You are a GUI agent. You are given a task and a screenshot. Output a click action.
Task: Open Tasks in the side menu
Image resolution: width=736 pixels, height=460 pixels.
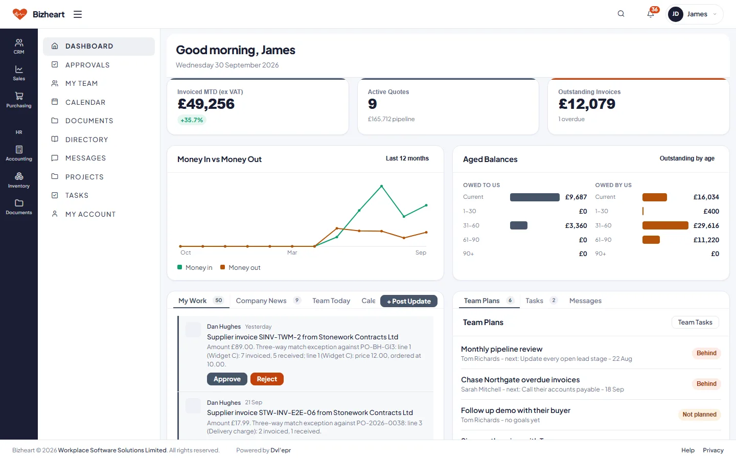click(x=99, y=195)
